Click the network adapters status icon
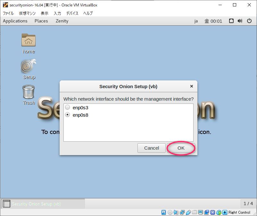257x216 pixels. click(182, 212)
